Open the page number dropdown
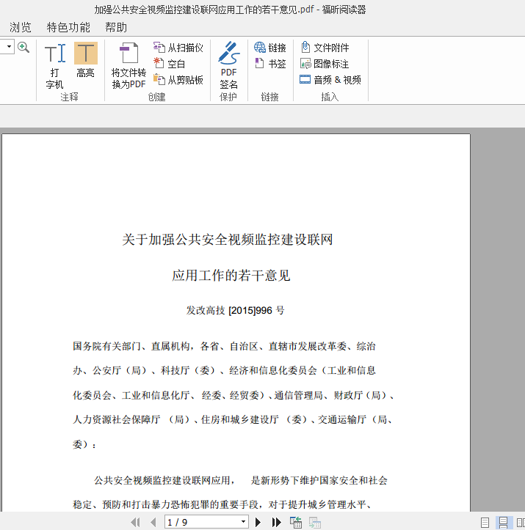The height and width of the screenshot is (530, 525). (x=244, y=522)
